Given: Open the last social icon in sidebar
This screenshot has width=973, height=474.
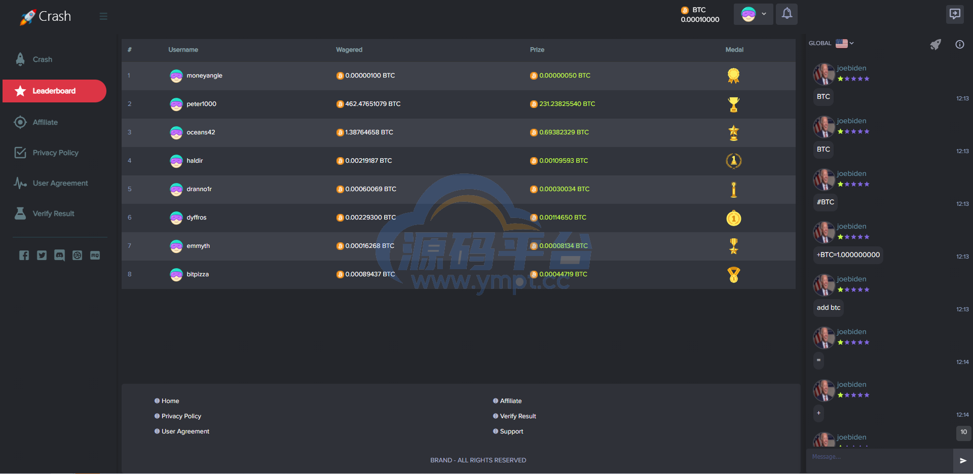Looking at the screenshot, I should click(x=95, y=255).
